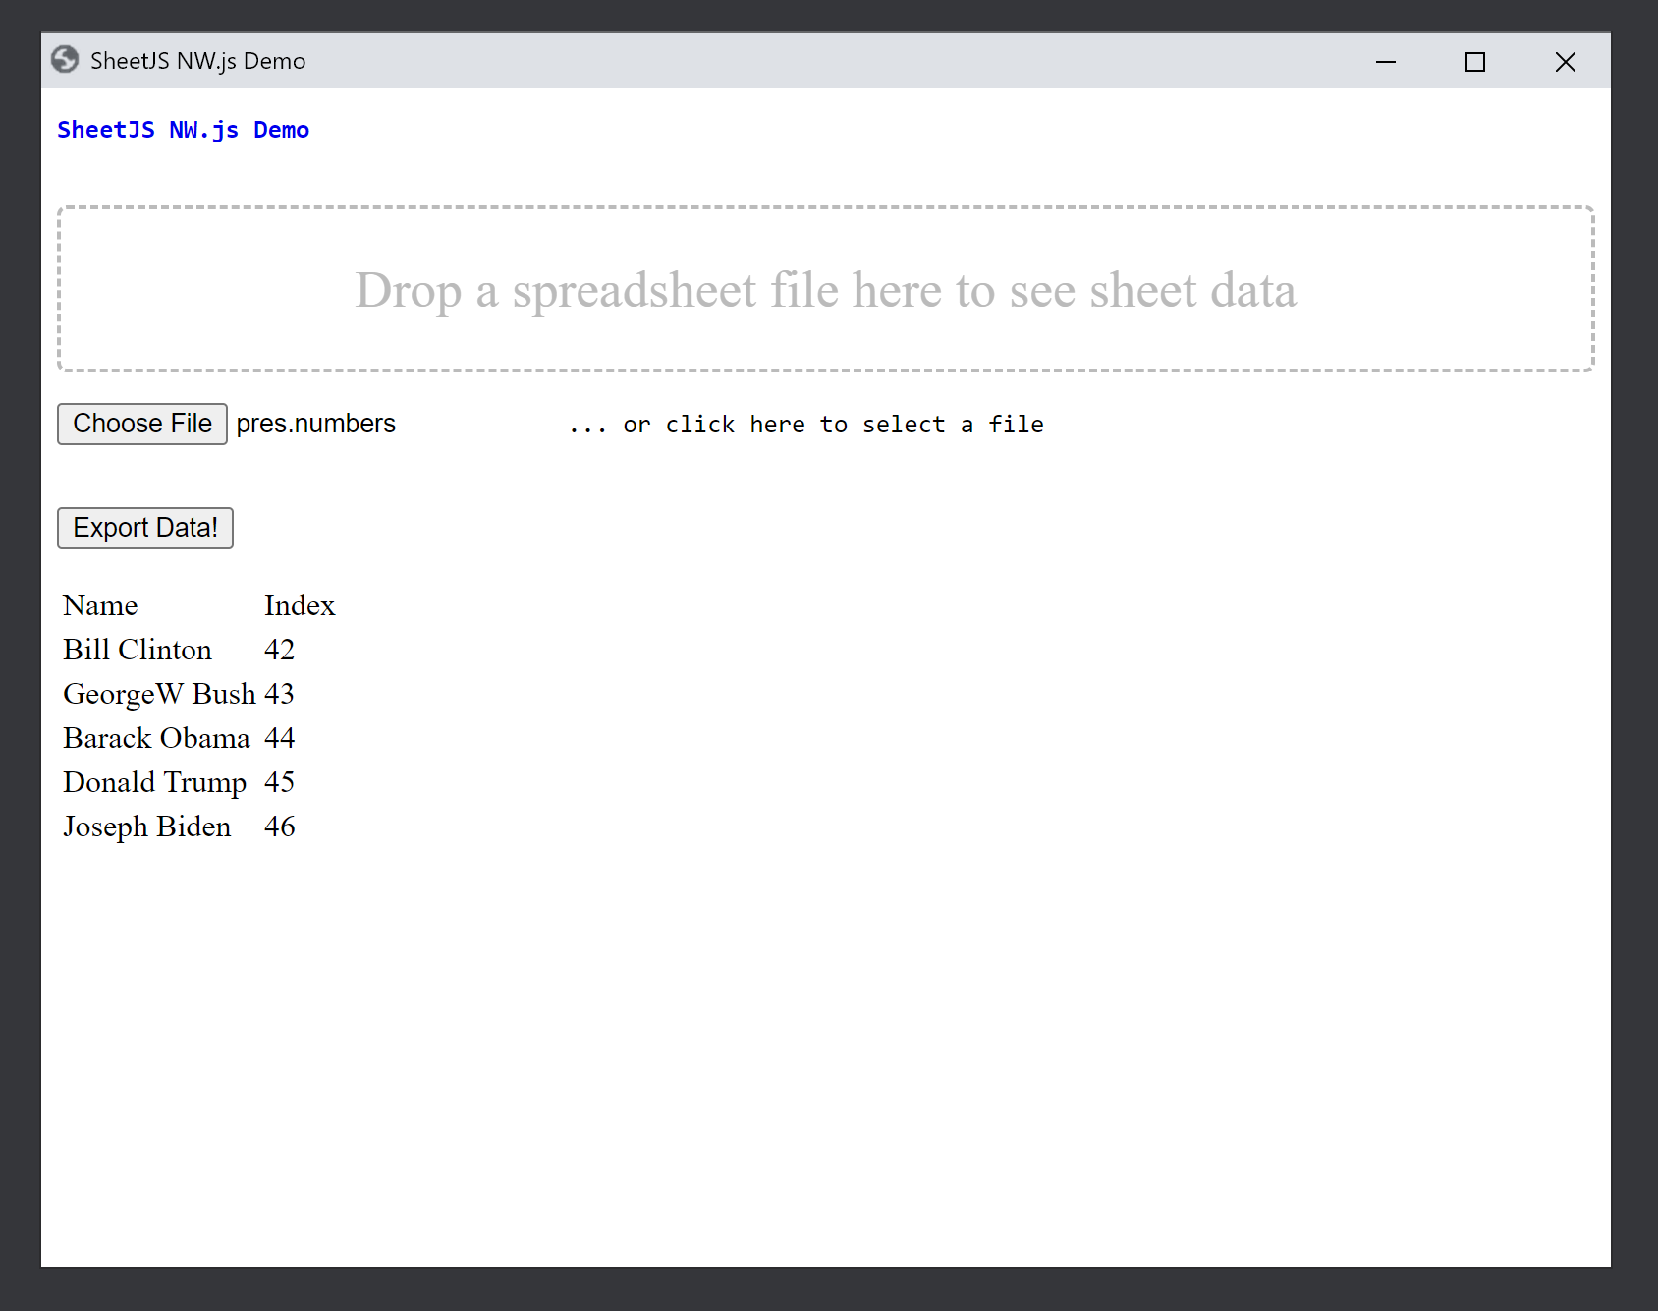This screenshot has height=1311, width=1658.
Task: Select the Index column header
Action: (299, 604)
